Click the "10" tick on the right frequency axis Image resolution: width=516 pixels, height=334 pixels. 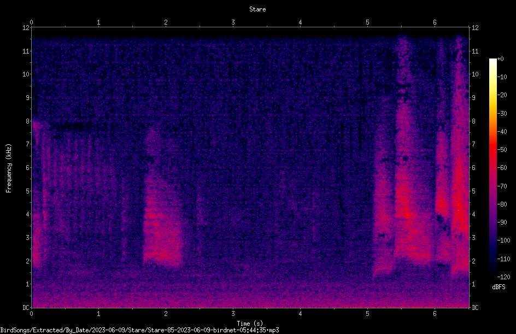tap(475, 74)
